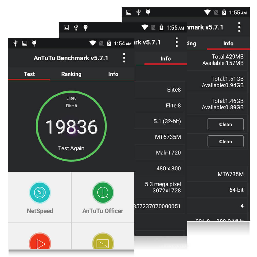Tap Total:429MB memory row
The height and width of the screenshot is (257, 257).
coord(217,60)
